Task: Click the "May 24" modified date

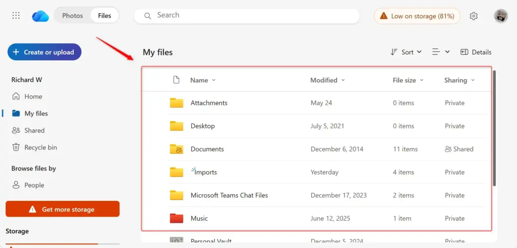Action: tap(321, 103)
